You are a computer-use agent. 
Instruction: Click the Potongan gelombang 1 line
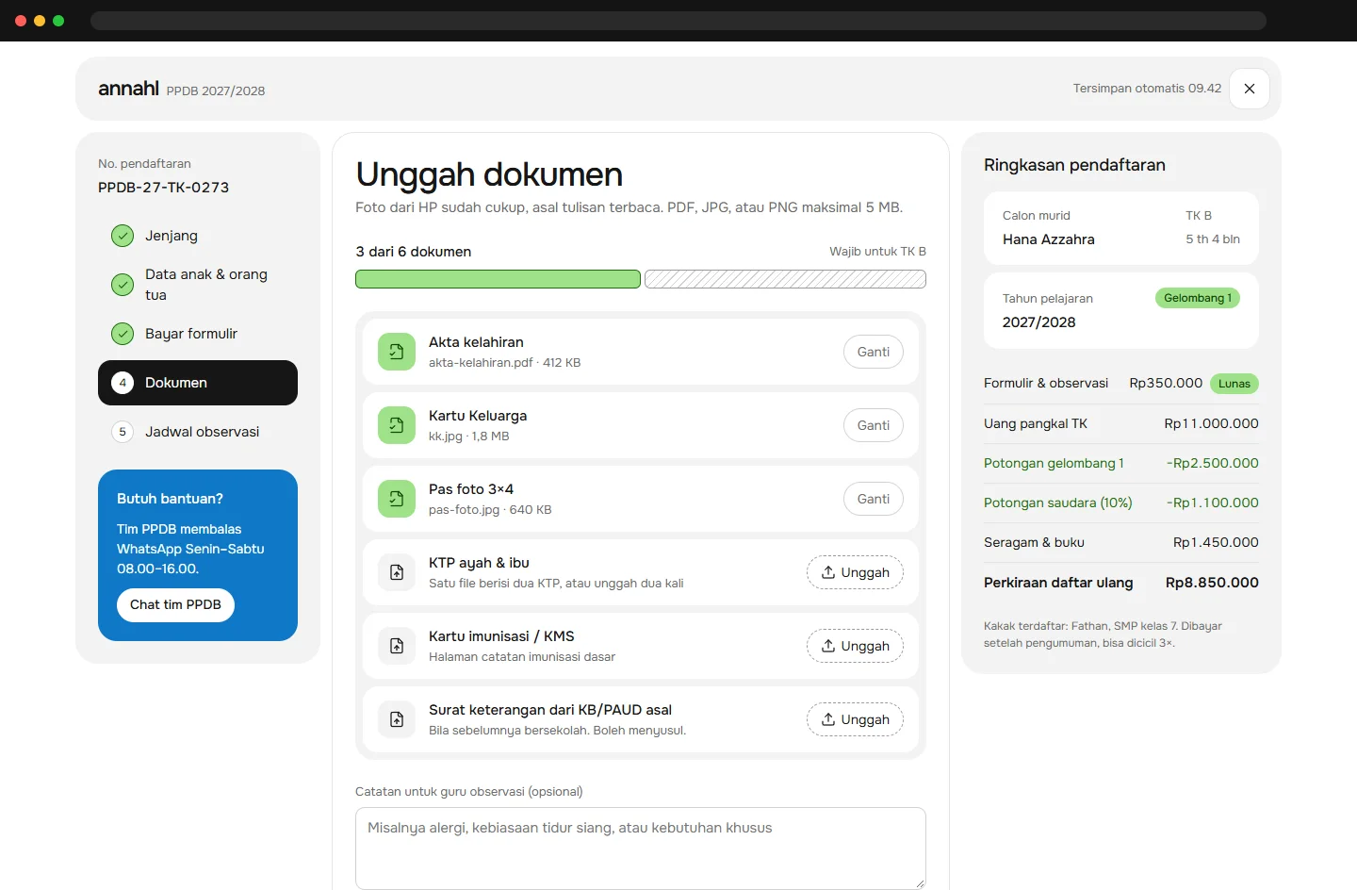pyautogui.click(x=1121, y=463)
